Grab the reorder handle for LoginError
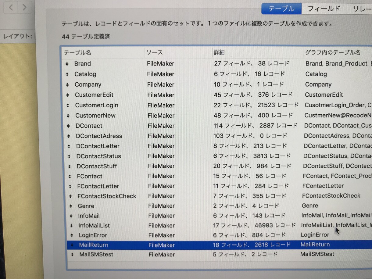Image resolution: width=372 pixels, height=279 pixels. pyautogui.click(x=72, y=235)
